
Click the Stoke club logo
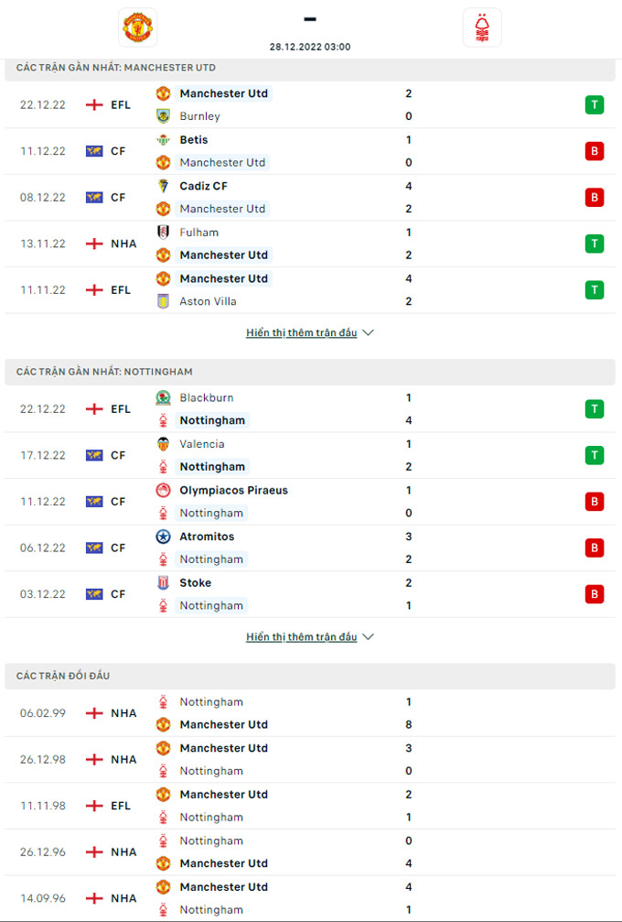163,583
